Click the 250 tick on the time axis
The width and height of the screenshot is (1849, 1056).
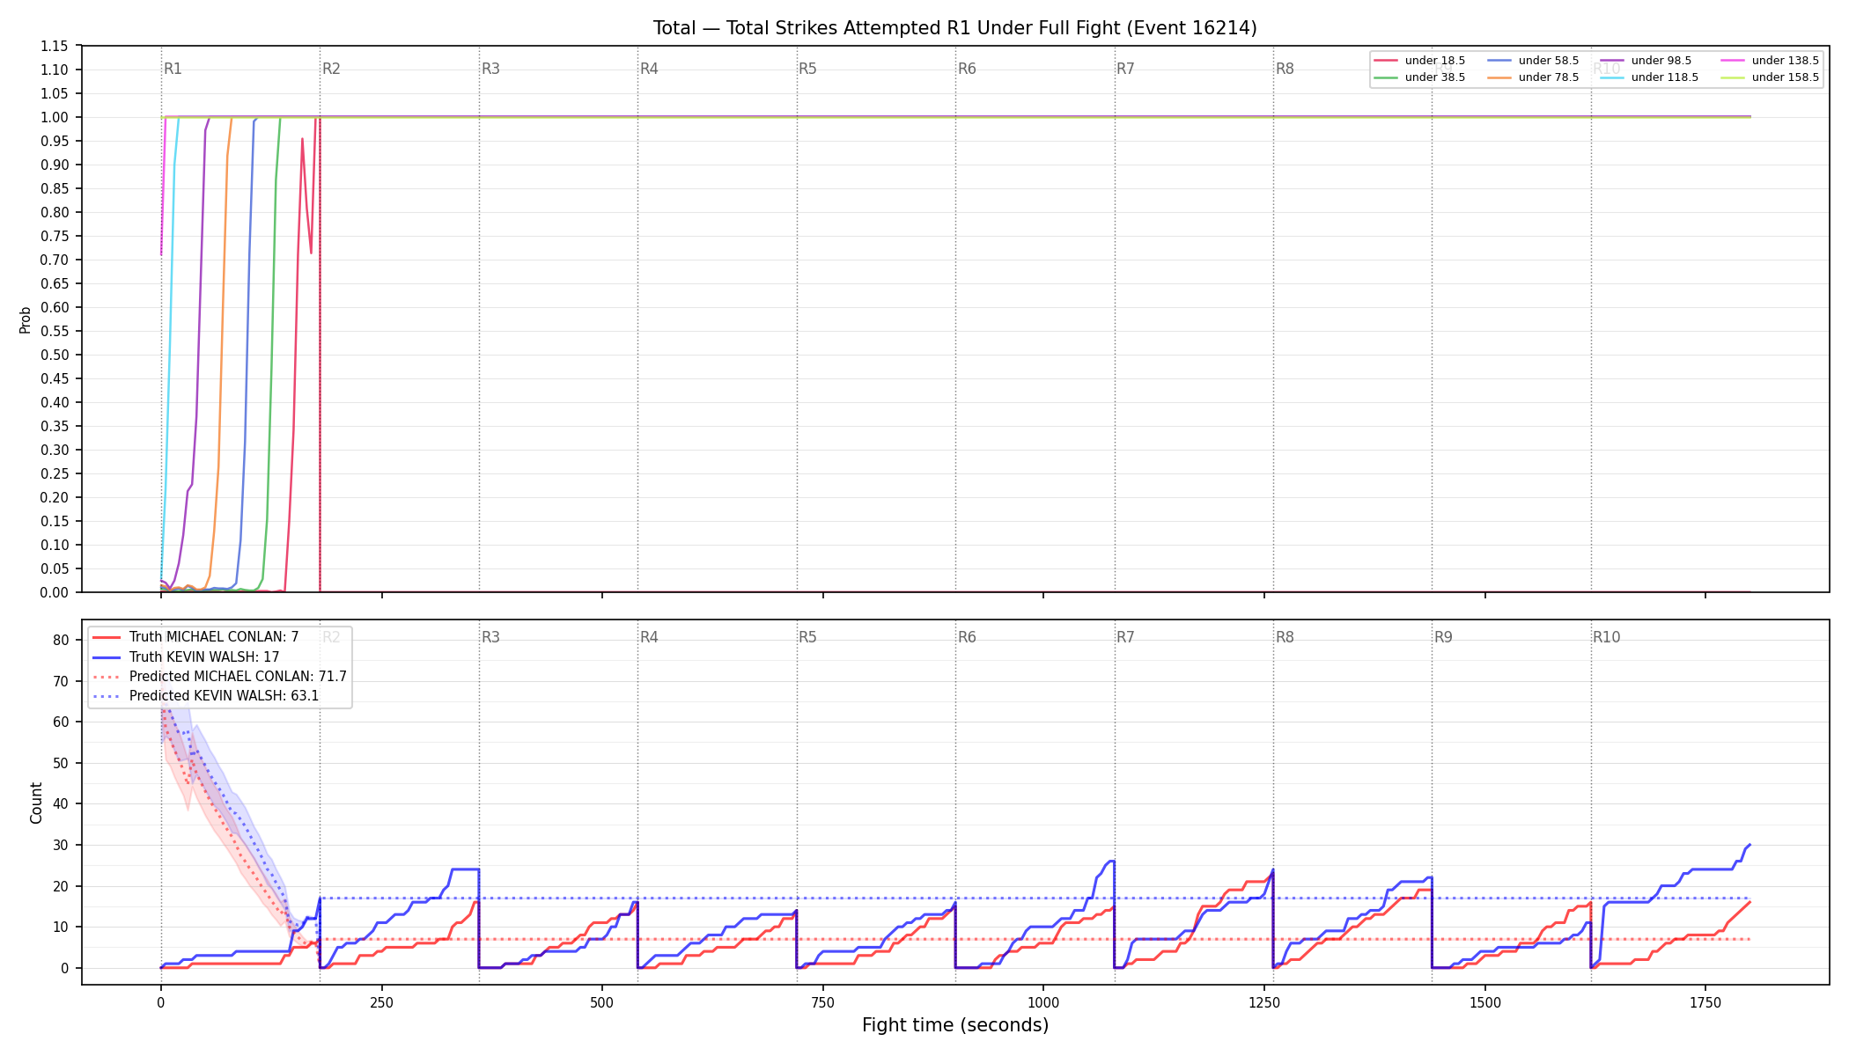[x=381, y=1002]
